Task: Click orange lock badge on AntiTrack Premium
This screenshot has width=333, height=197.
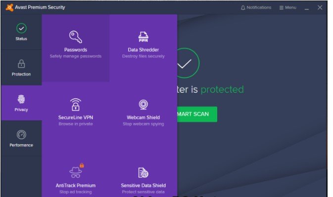Action: click(82, 165)
